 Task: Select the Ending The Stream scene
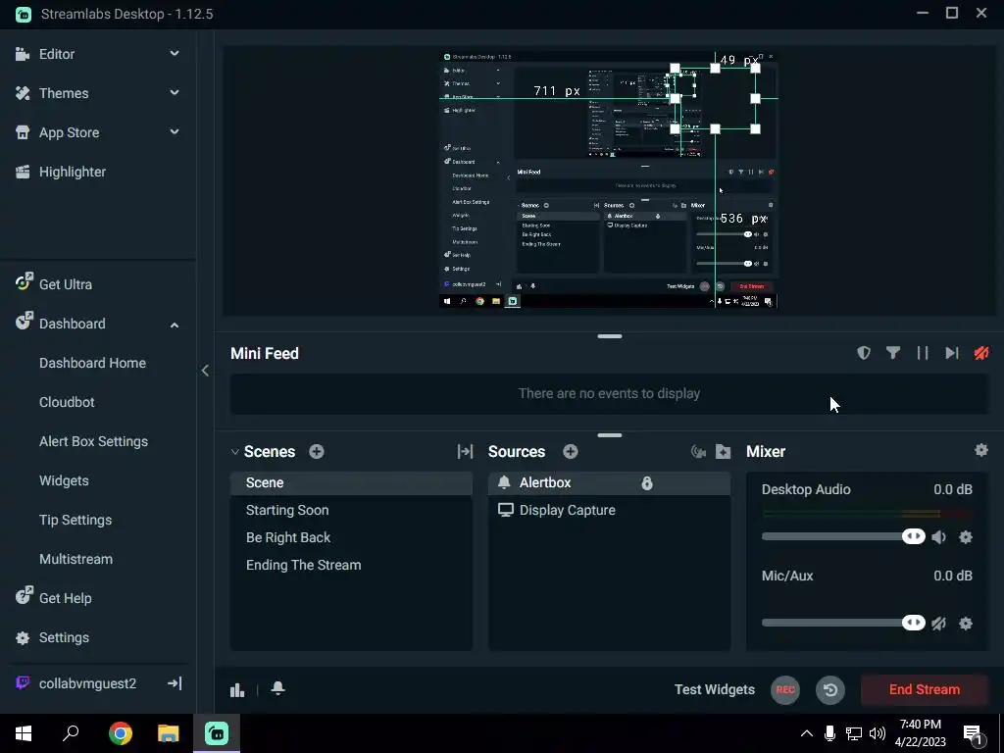352,566
